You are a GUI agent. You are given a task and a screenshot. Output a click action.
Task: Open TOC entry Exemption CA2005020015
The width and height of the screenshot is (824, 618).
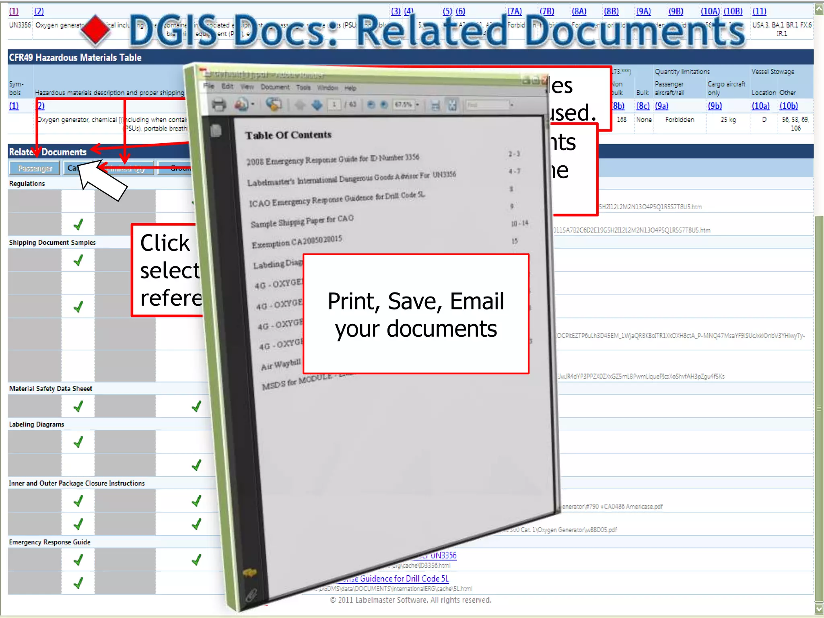(x=297, y=241)
